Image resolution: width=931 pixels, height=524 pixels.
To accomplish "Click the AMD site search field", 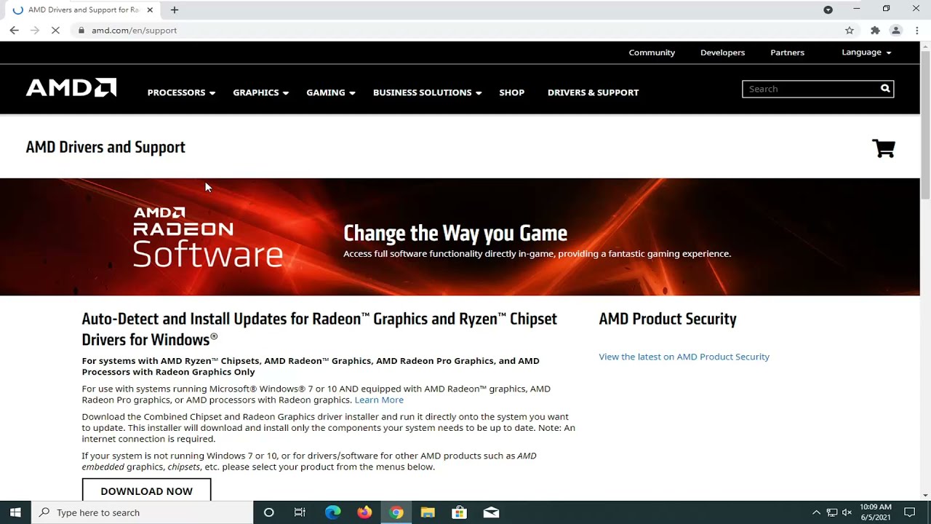I will click(x=810, y=89).
